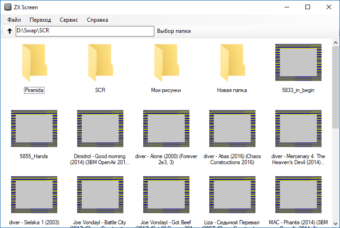The height and width of the screenshot is (228, 340).
Task: Open the SCR folder icon
Action: pos(100,63)
